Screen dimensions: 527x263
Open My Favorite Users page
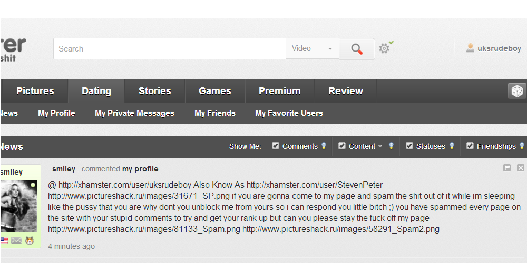click(289, 114)
